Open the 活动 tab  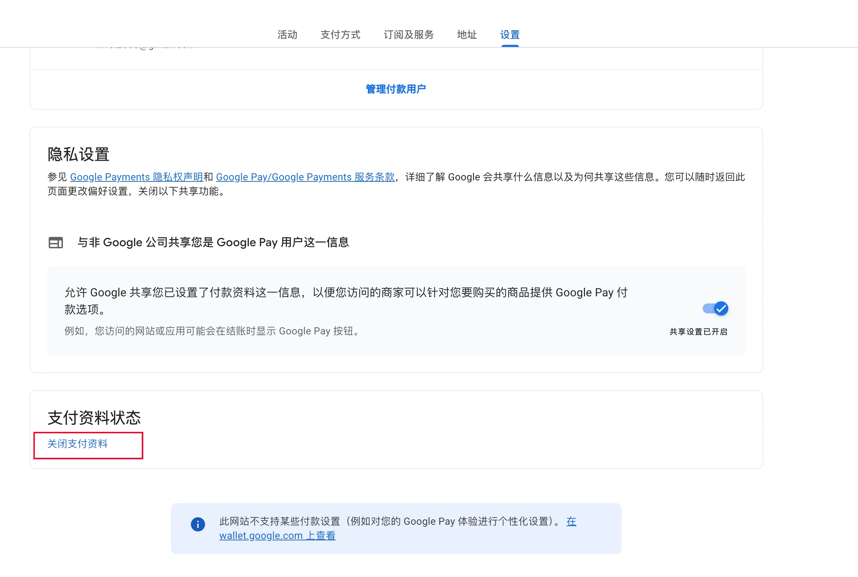click(x=287, y=35)
